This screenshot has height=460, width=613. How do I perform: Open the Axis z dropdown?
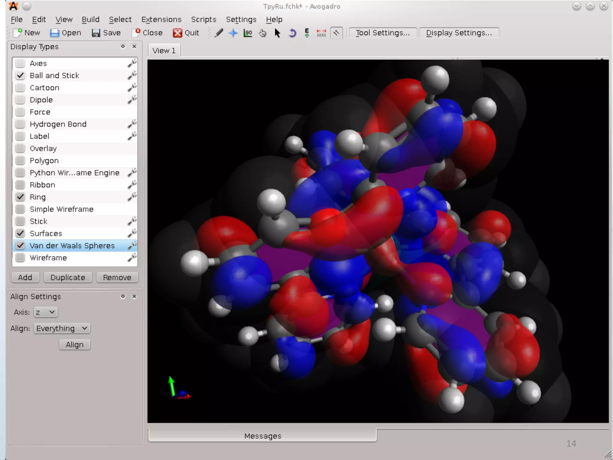[x=45, y=312]
